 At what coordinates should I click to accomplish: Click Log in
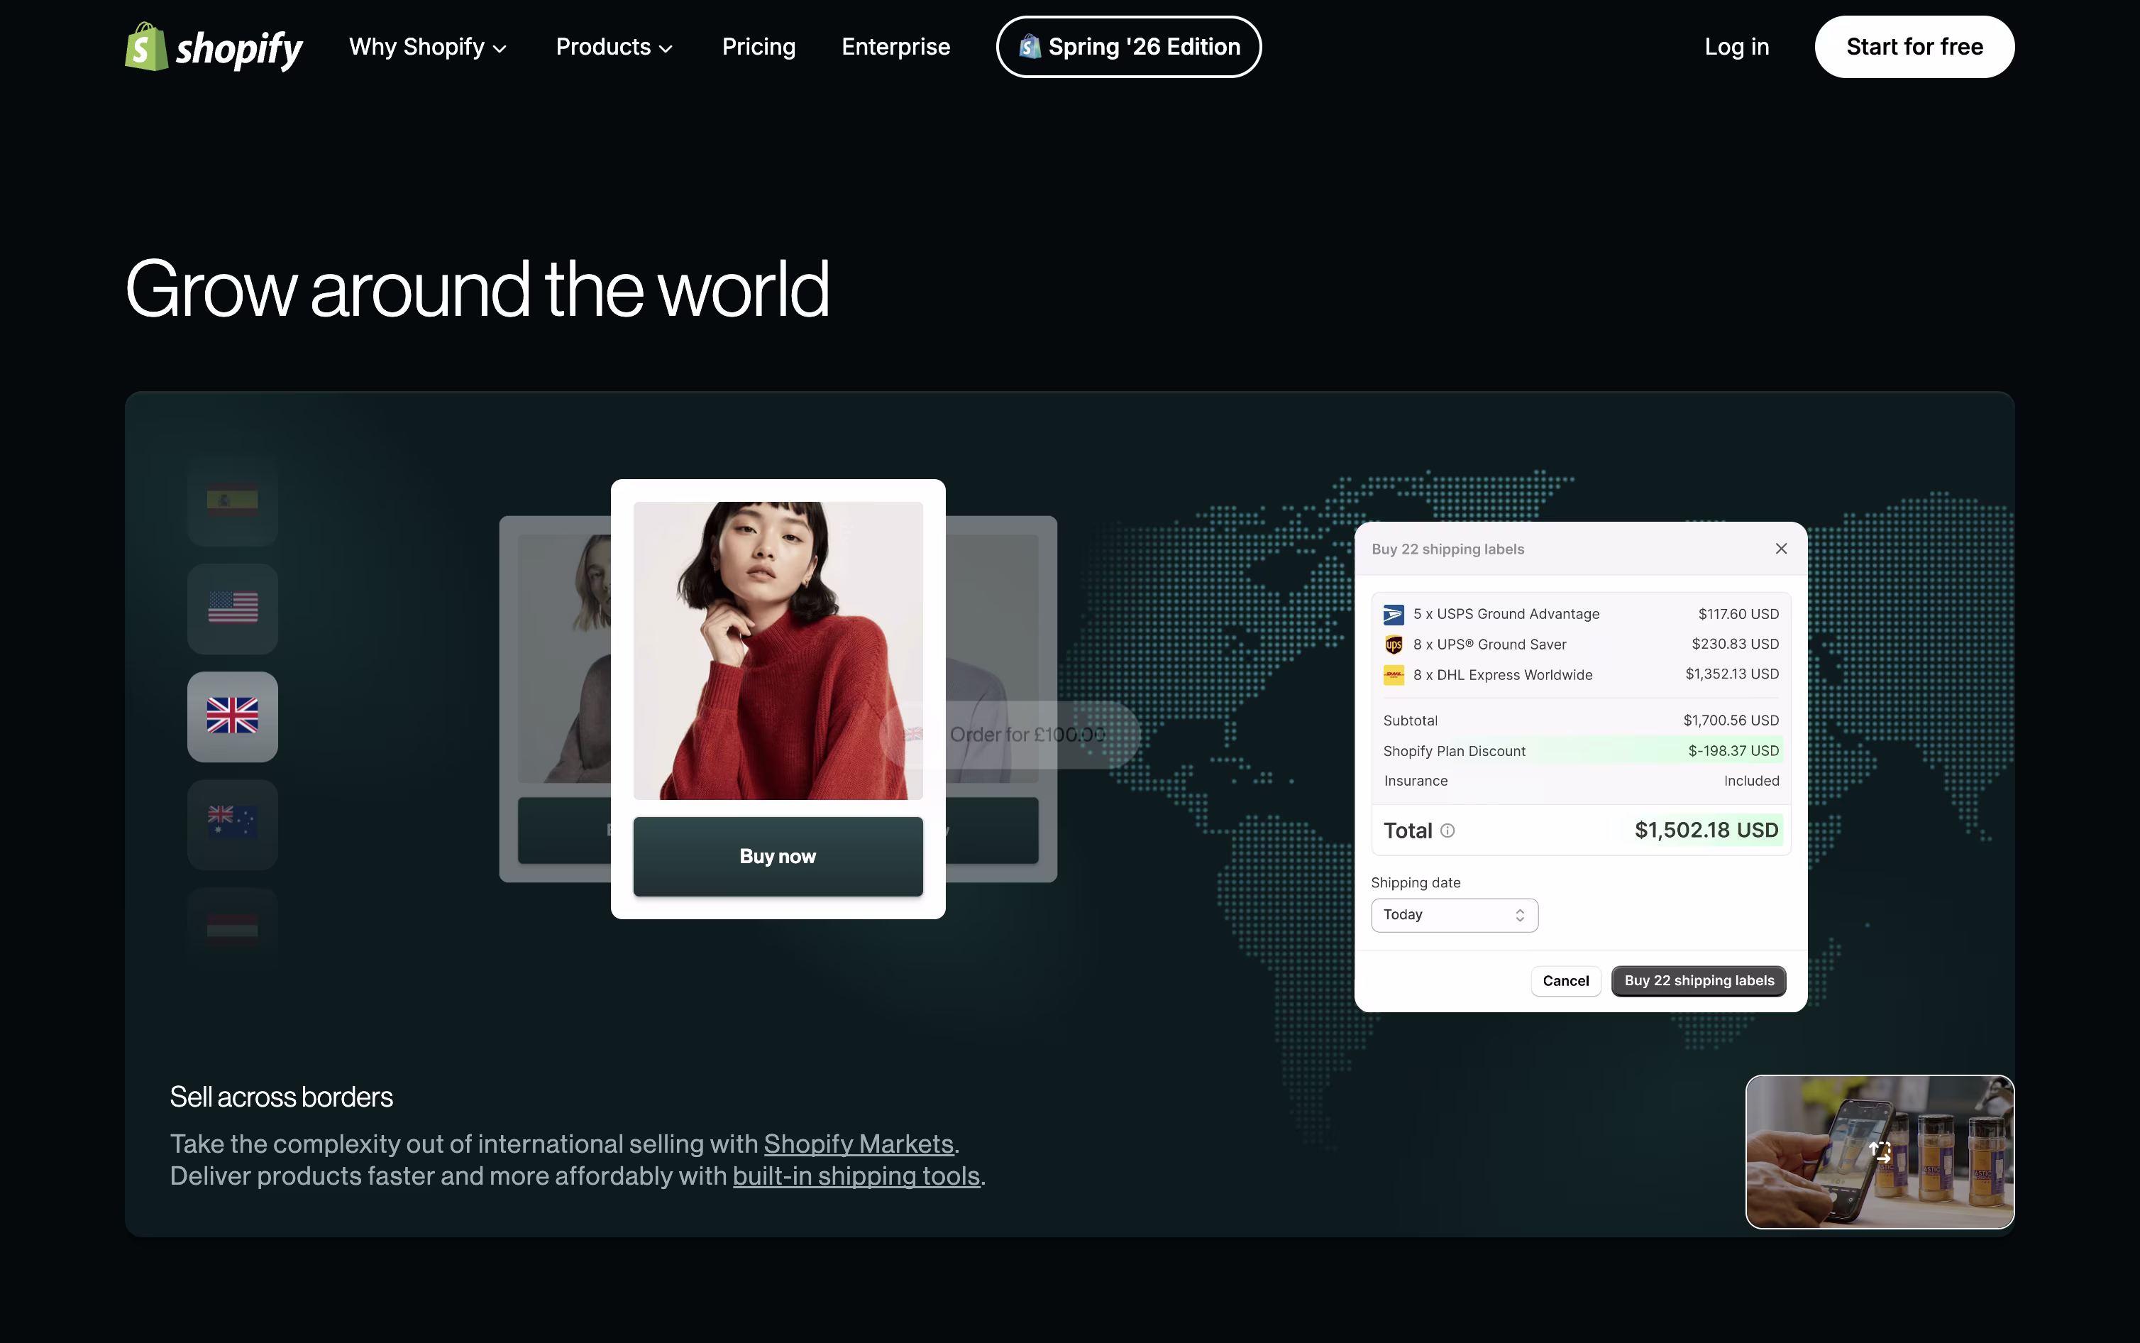[x=1736, y=47]
